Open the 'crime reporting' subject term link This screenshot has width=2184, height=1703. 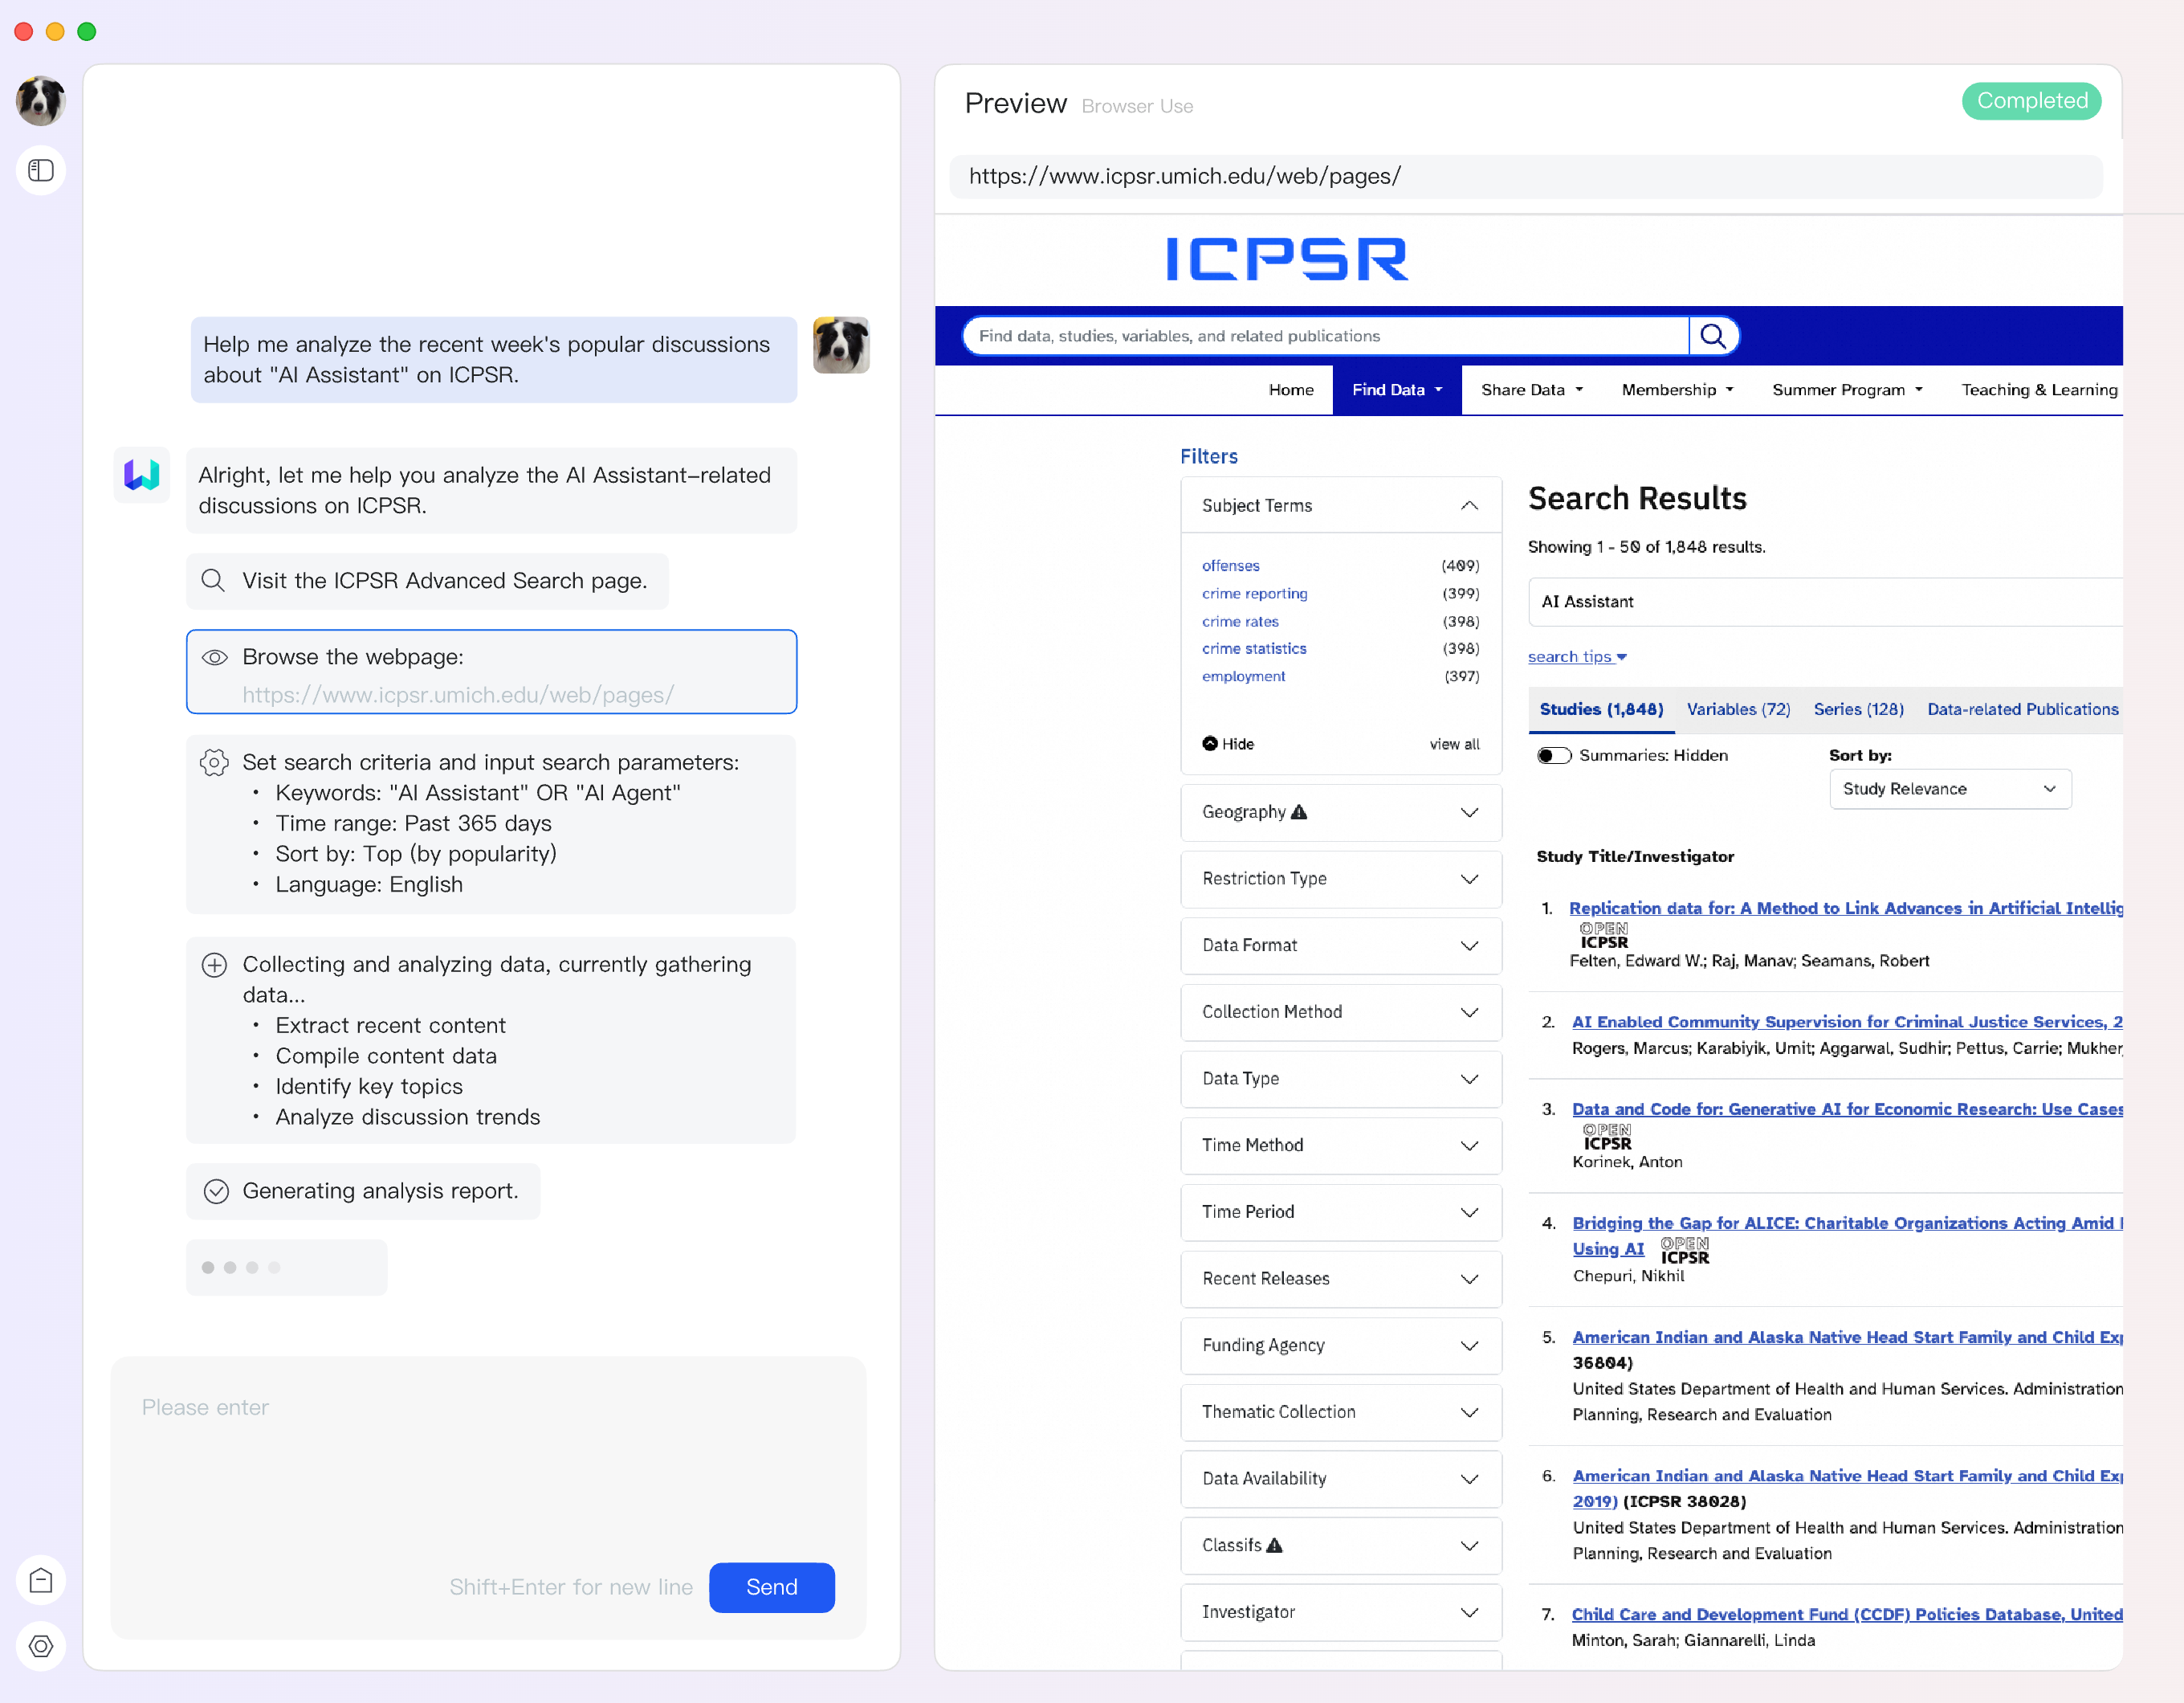coord(1254,594)
